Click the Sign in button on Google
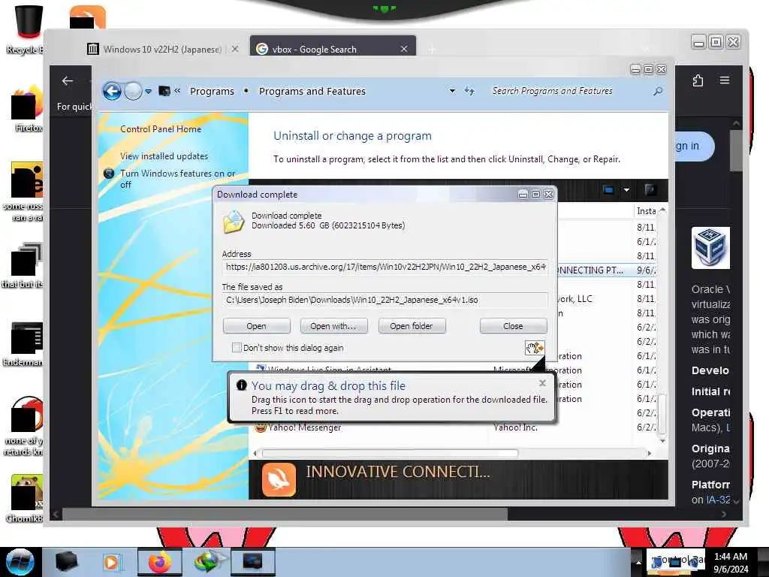 pos(694,147)
